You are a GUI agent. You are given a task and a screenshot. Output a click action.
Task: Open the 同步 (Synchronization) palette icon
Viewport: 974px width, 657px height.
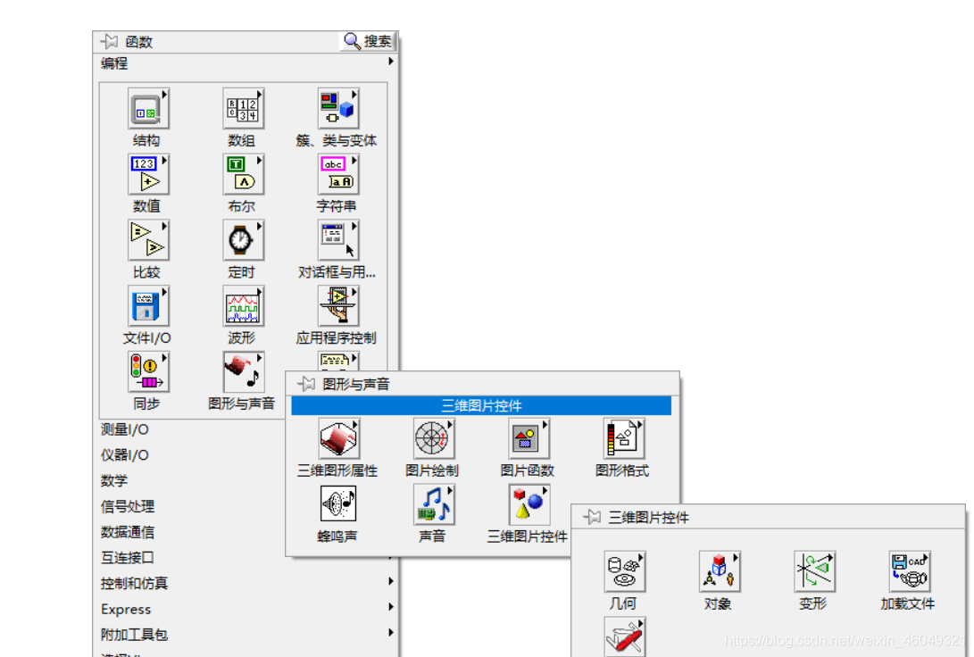148,372
